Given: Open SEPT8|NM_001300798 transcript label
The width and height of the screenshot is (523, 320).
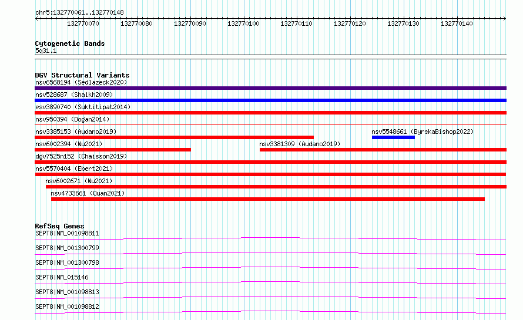Looking at the screenshot, I should (x=67, y=262).
